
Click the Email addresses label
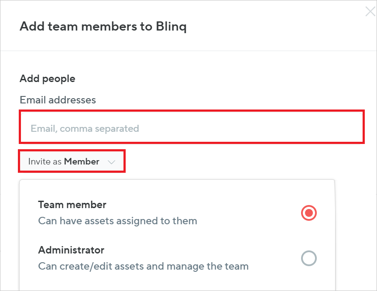(x=57, y=100)
